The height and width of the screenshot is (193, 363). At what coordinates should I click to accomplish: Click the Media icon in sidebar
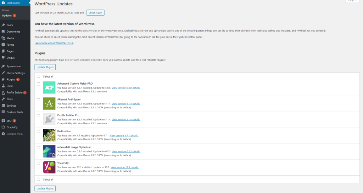pos(3,38)
